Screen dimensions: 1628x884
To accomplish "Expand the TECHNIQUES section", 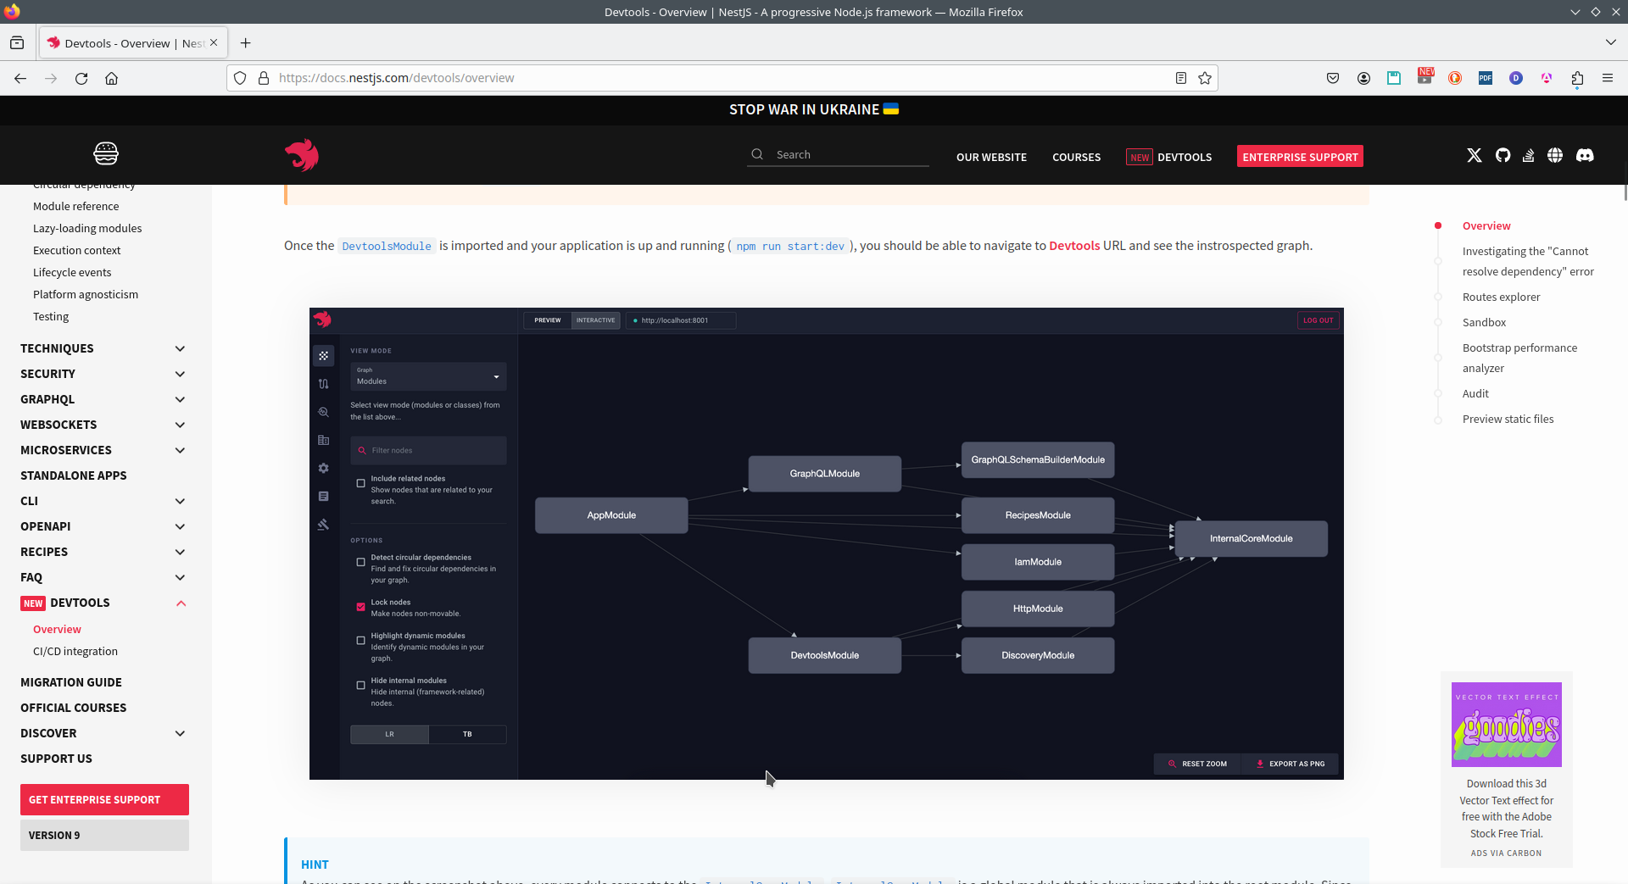I will [180, 348].
